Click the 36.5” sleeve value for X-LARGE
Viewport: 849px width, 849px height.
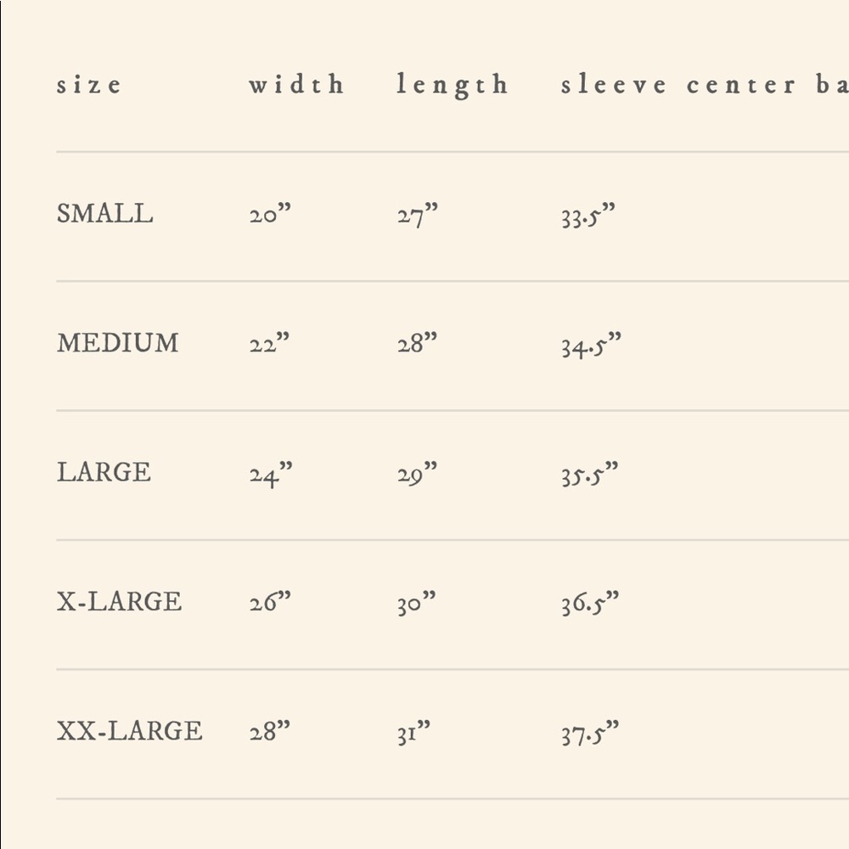[x=590, y=604]
